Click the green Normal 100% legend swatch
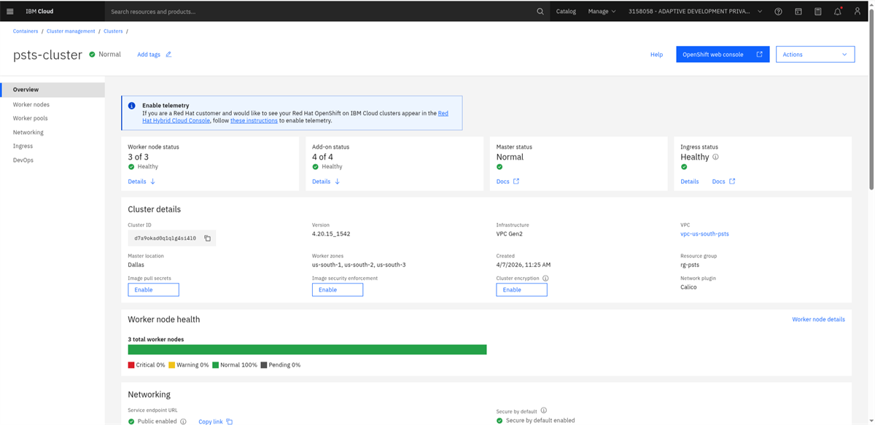 pyautogui.click(x=216, y=364)
